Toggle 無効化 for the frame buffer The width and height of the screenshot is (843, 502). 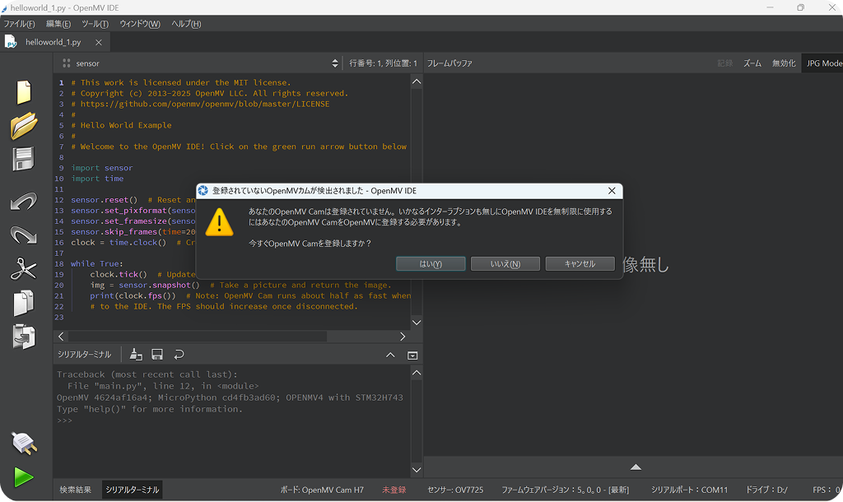click(x=784, y=63)
